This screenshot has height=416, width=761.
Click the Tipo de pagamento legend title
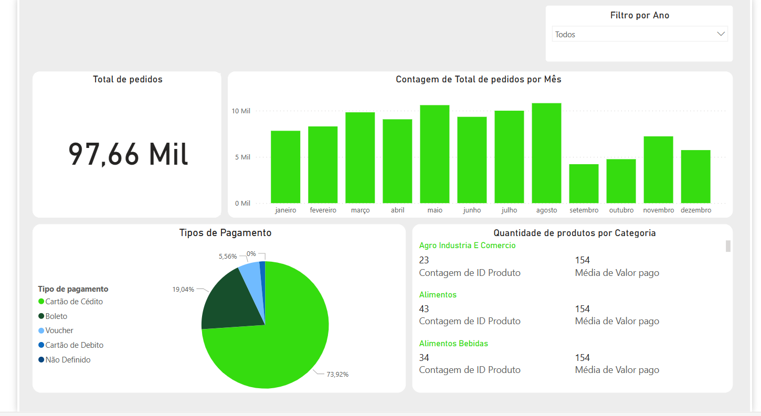tap(73, 289)
